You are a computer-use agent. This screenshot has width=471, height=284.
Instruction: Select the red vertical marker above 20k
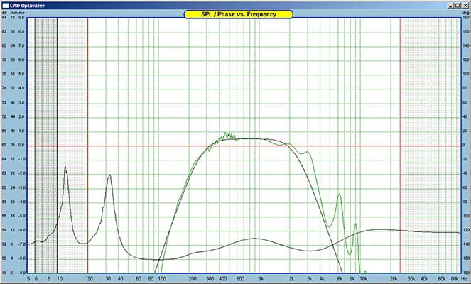coord(400,142)
